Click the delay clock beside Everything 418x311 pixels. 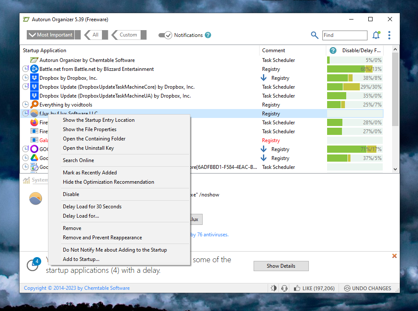(25, 105)
